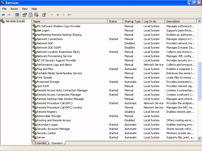Select Remote Desktop Help Session Manager name

(x=60, y=99)
